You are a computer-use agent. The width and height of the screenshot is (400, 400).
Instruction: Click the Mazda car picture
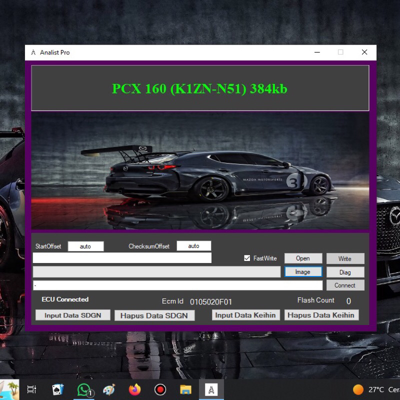coord(200,170)
